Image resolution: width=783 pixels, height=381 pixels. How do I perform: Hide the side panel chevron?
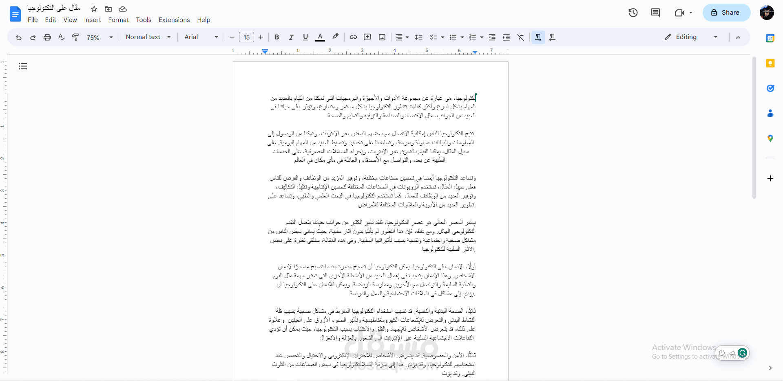770,368
